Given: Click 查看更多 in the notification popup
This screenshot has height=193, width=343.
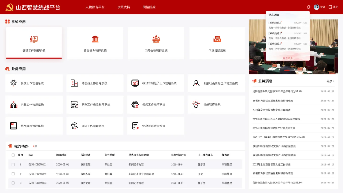Looking at the screenshot, I should click(x=288, y=58).
